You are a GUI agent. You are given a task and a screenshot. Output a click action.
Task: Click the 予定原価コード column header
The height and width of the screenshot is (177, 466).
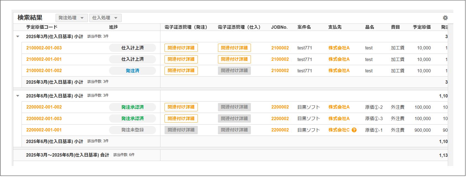click(42, 27)
